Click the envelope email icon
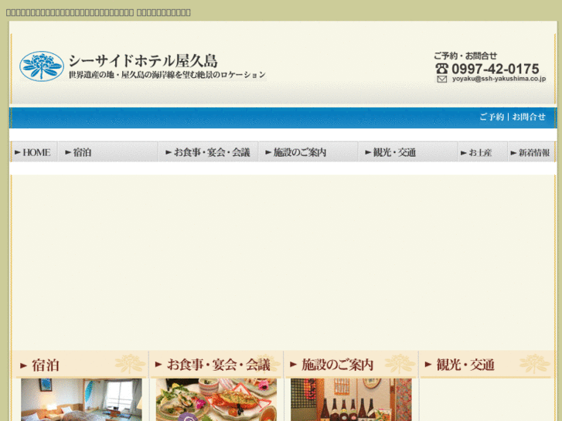The width and height of the screenshot is (562, 421). [x=442, y=79]
